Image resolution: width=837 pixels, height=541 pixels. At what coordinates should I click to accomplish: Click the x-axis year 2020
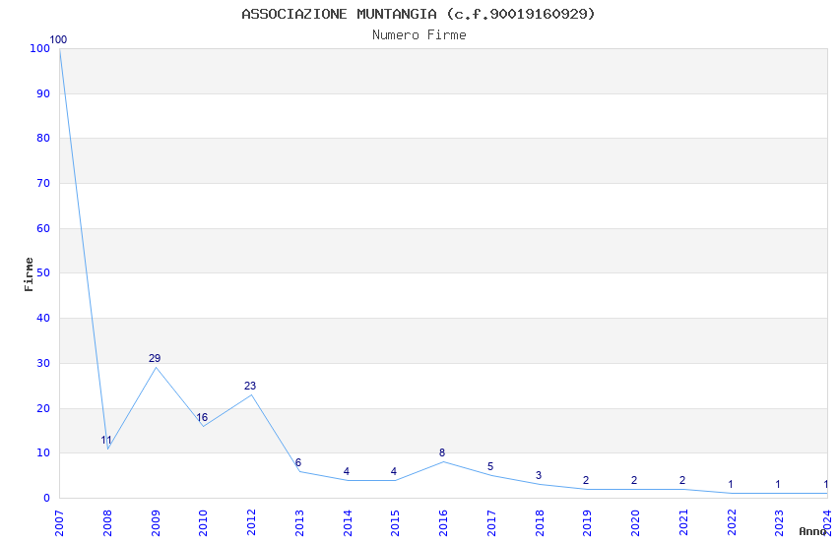635,523
